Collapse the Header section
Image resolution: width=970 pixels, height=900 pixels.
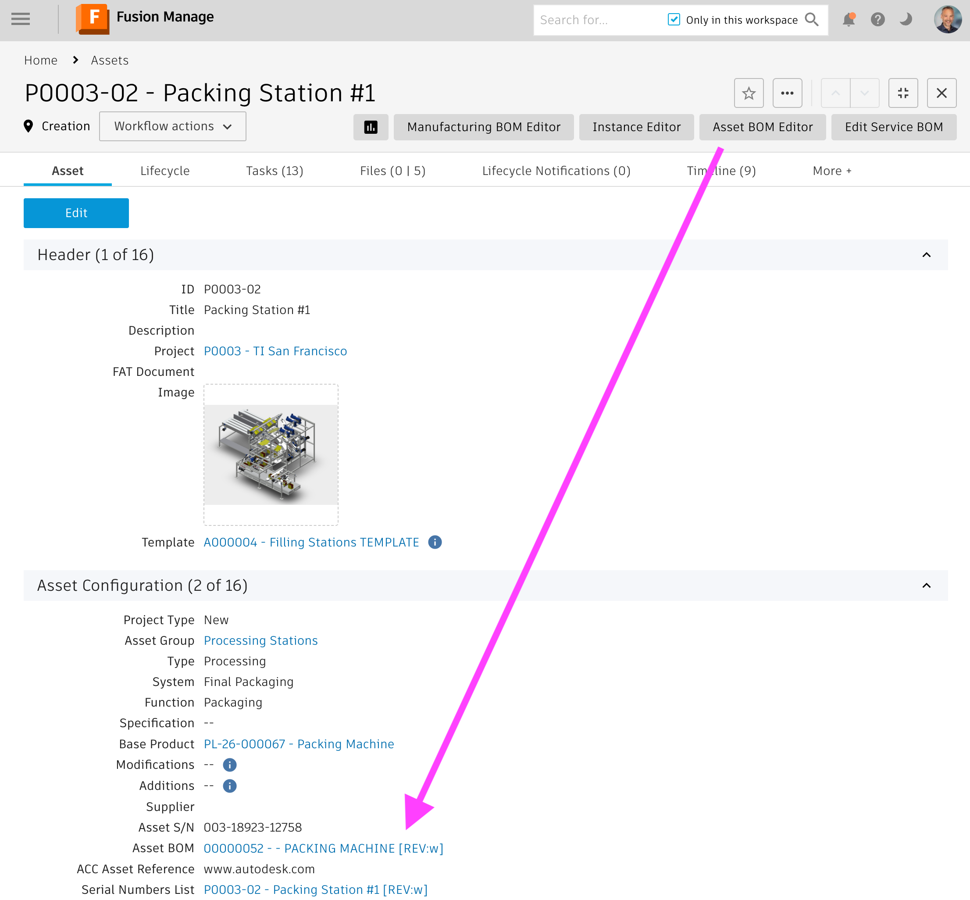(x=926, y=255)
